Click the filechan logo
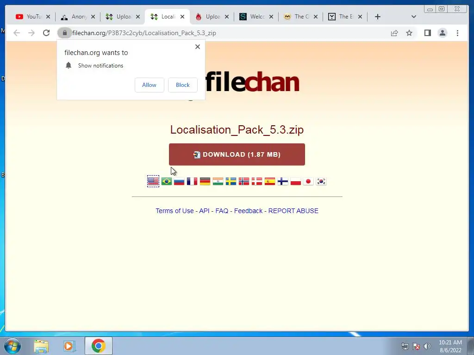Viewport: 474px width, 355px height. point(252,82)
